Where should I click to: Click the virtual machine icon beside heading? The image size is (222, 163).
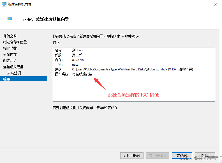10,19
